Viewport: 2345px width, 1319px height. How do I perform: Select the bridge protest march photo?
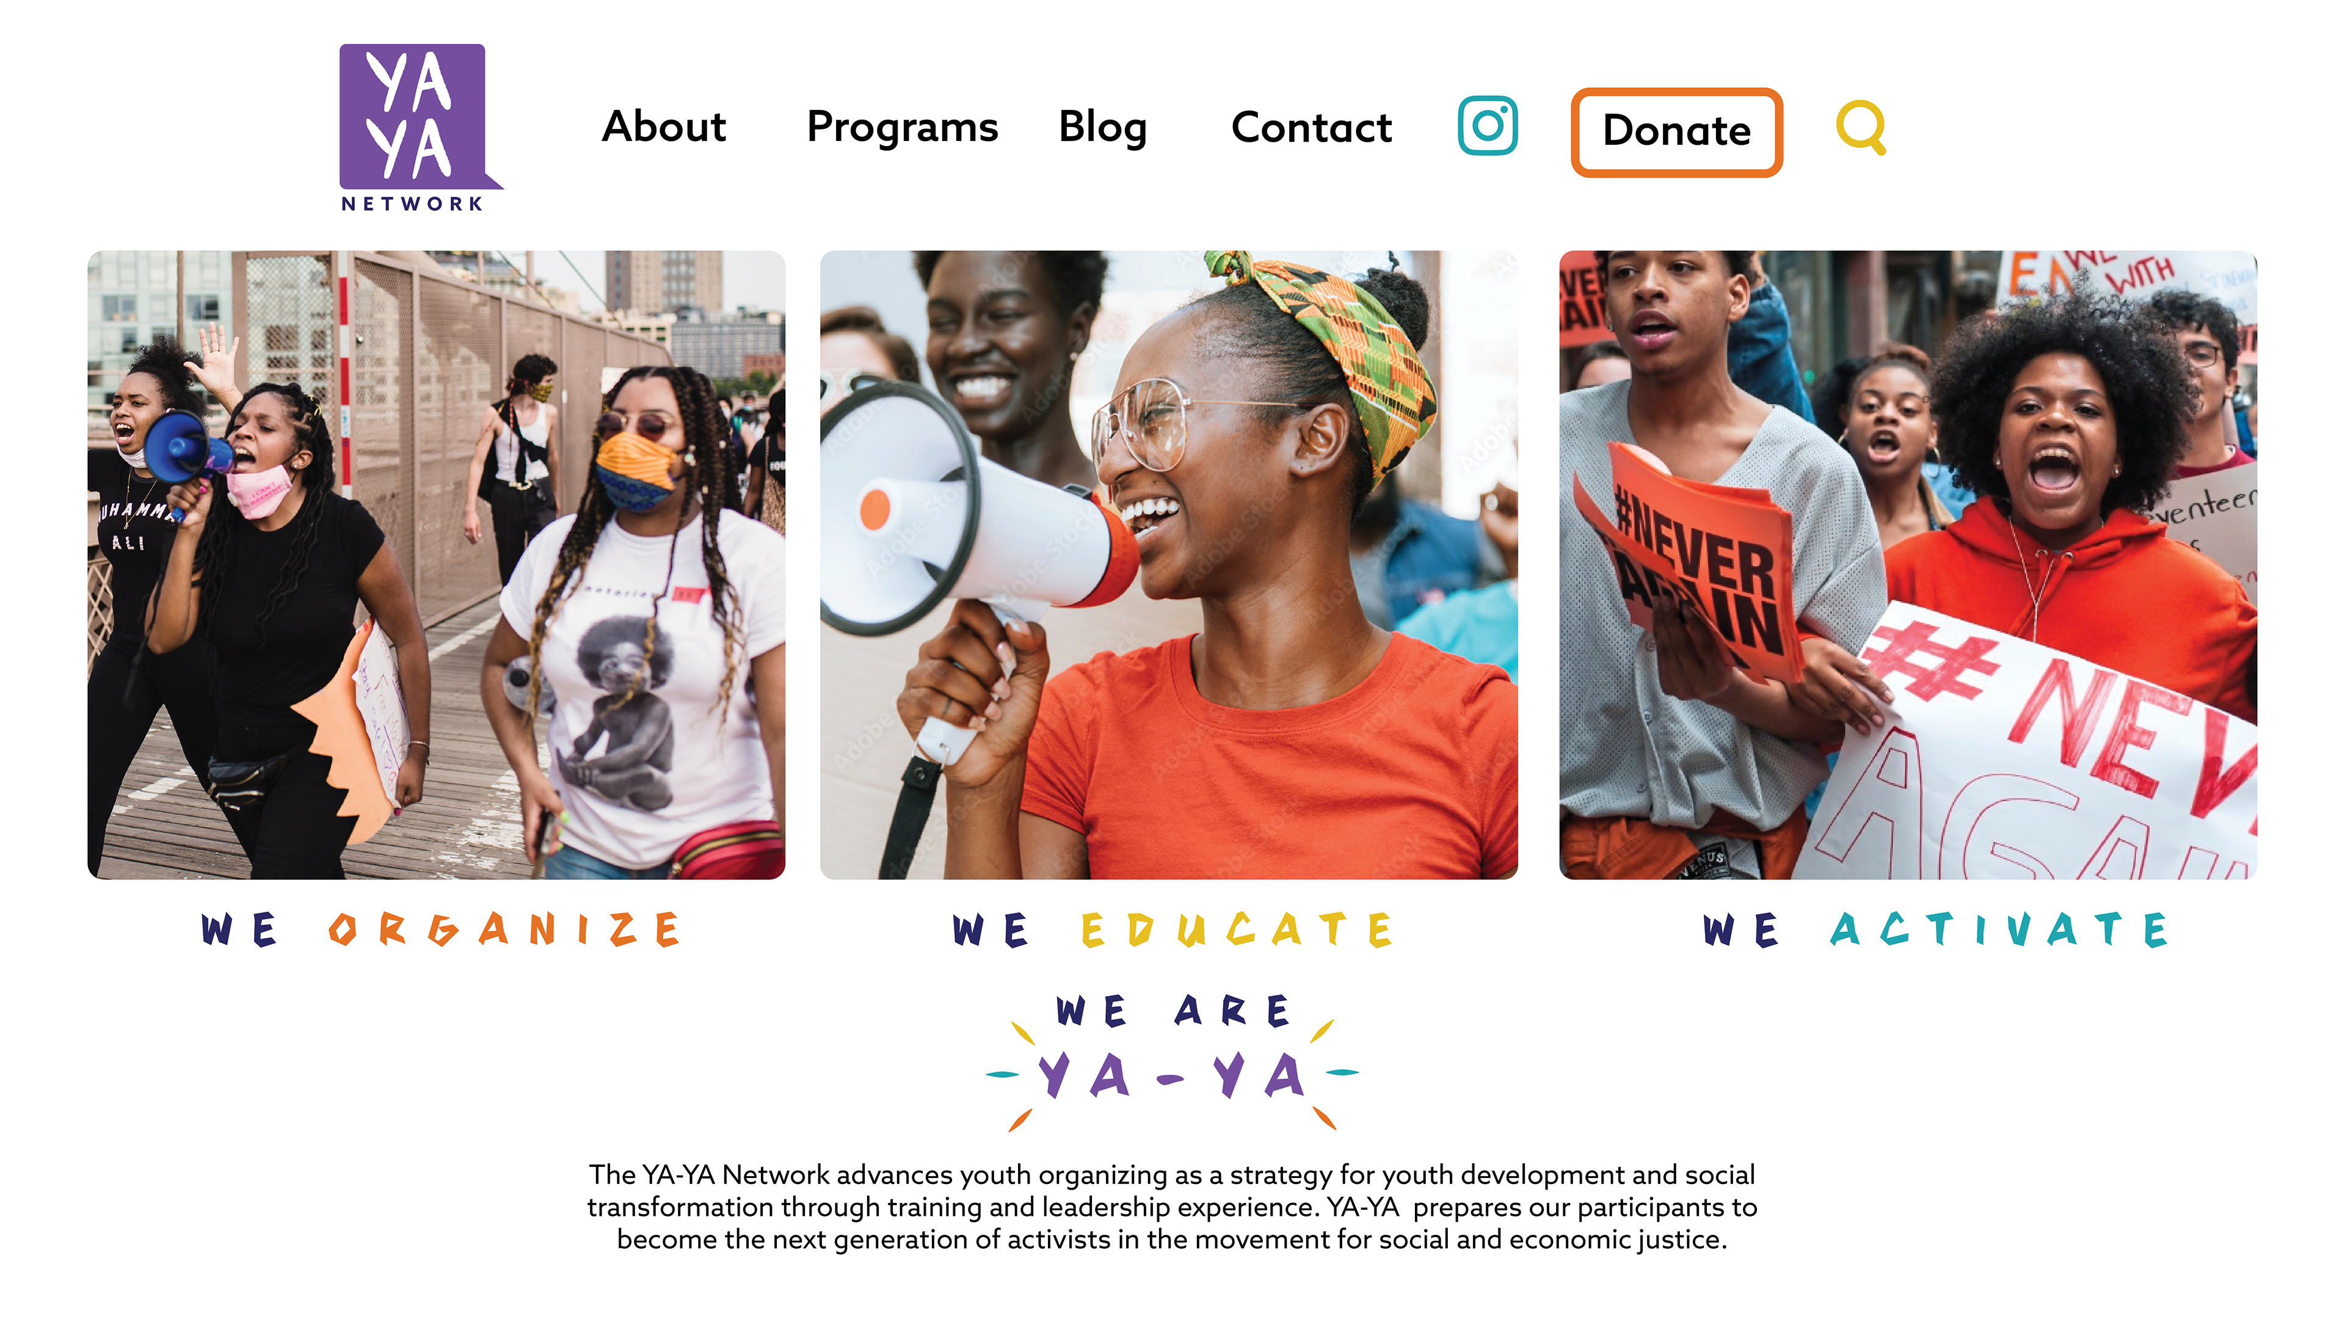(x=436, y=564)
